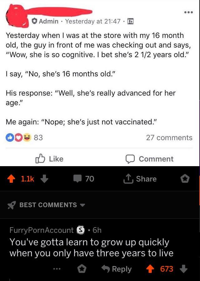View the 27 comments on the post
This screenshot has height=281, width=200.
pos(169,138)
